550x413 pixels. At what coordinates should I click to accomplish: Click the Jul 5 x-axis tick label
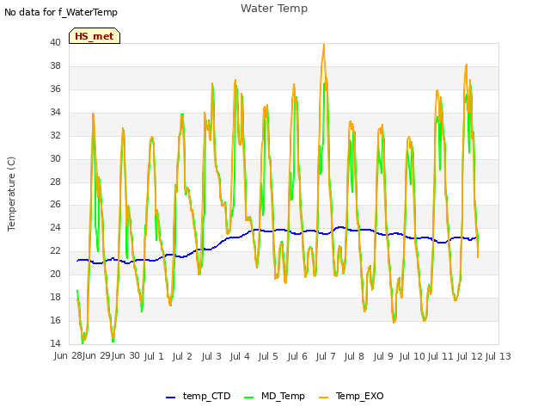[268, 356]
